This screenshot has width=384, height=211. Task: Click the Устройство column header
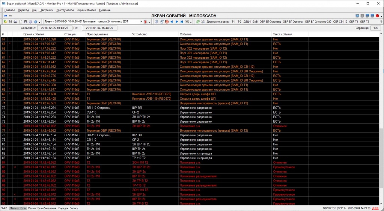point(155,34)
